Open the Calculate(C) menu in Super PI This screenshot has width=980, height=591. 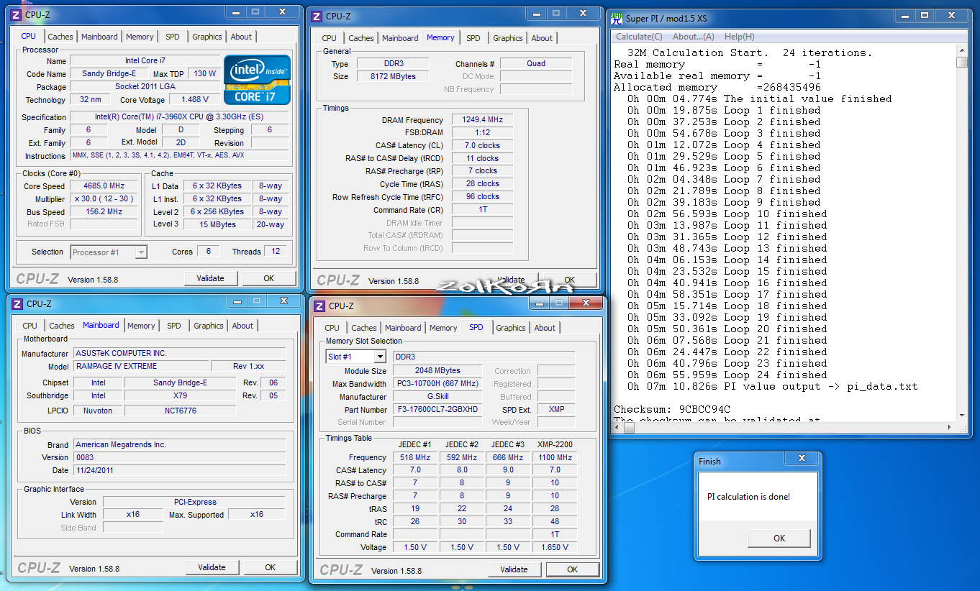pos(639,37)
